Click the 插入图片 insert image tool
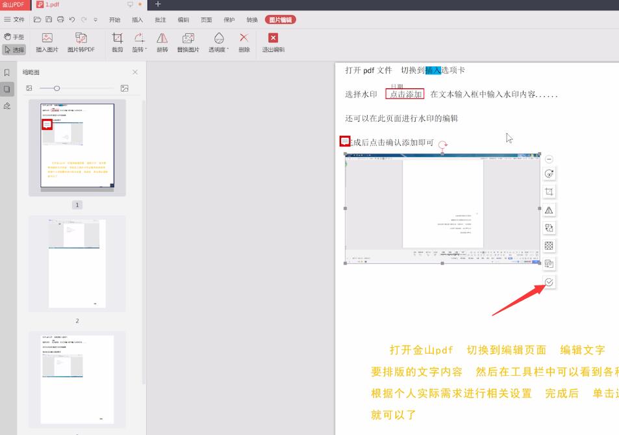This screenshot has width=619, height=435. tap(47, 43)
